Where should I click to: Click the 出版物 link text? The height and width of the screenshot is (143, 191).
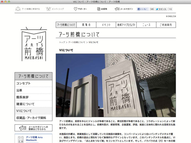104,9
